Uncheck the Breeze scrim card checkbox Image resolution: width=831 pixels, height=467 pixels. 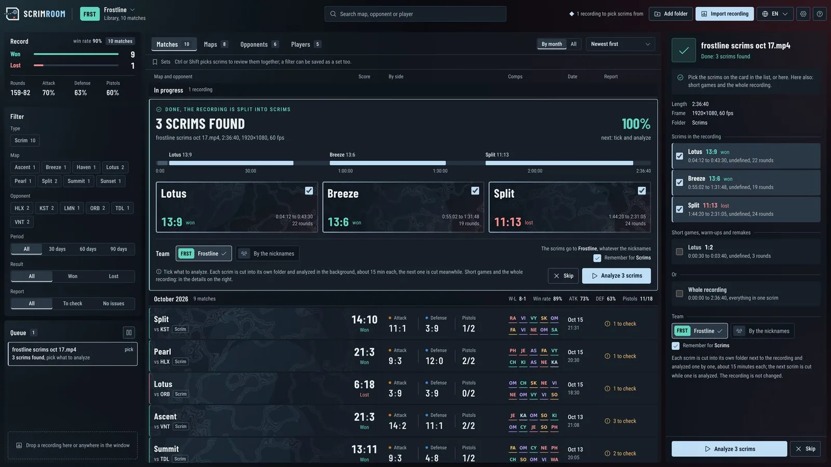click(475, 191)
